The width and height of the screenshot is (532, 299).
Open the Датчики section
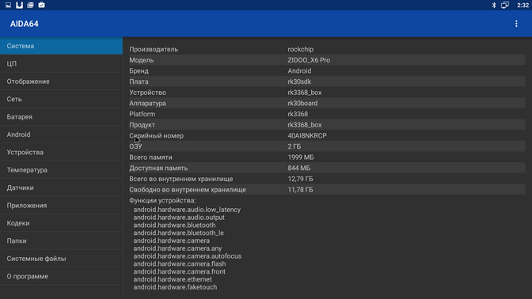[61, 187]
